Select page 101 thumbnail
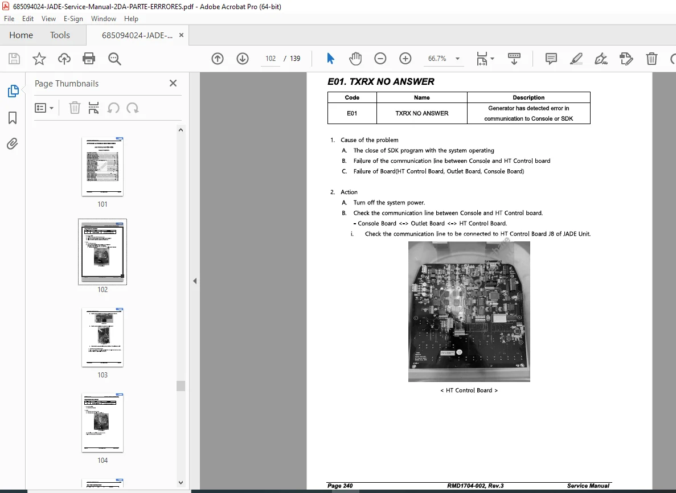This screenshot has width=676, height=493. click(x=103, y=166)
